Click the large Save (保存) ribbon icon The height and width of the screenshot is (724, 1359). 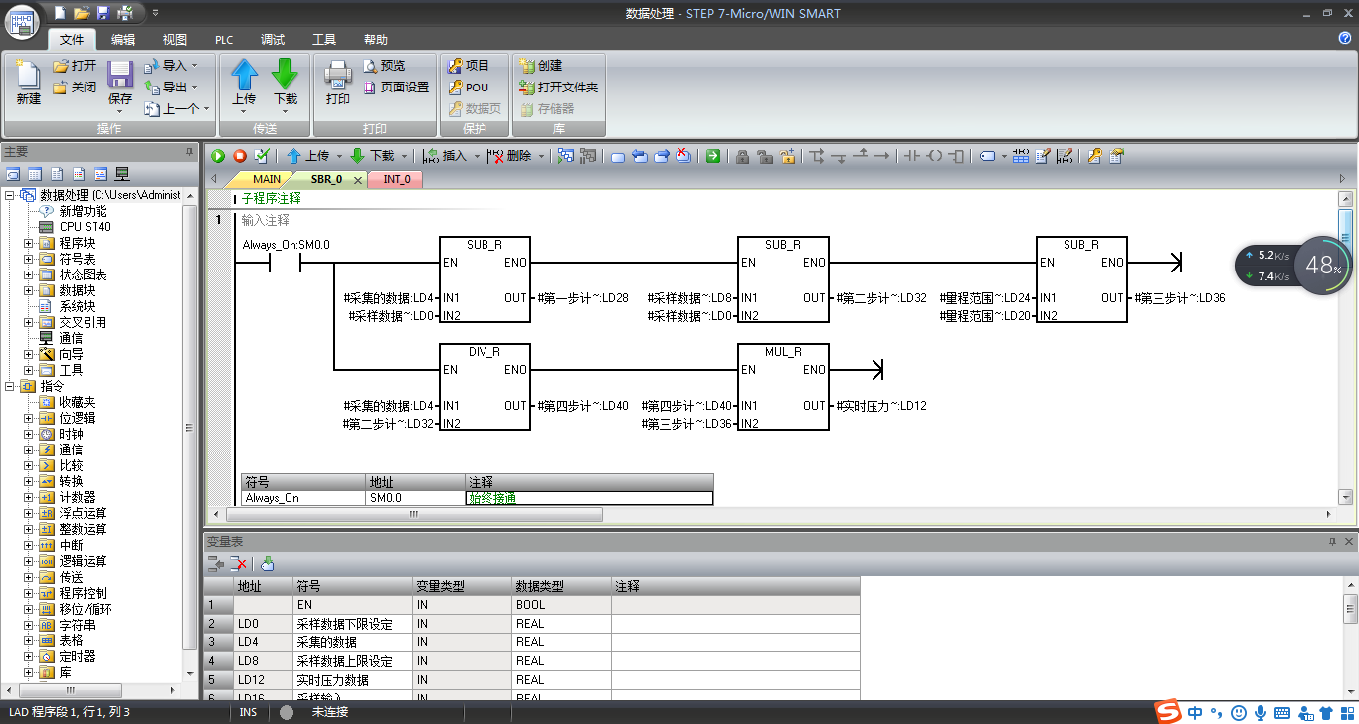point(120,83)
